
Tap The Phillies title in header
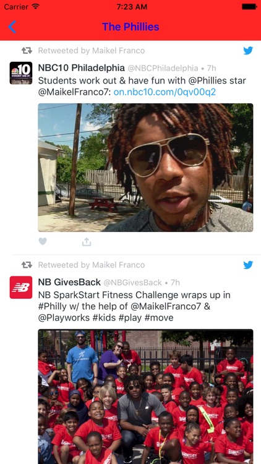pos(130,27)
